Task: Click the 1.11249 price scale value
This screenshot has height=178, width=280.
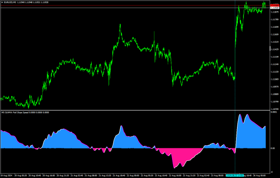Action: pos(275,64)
